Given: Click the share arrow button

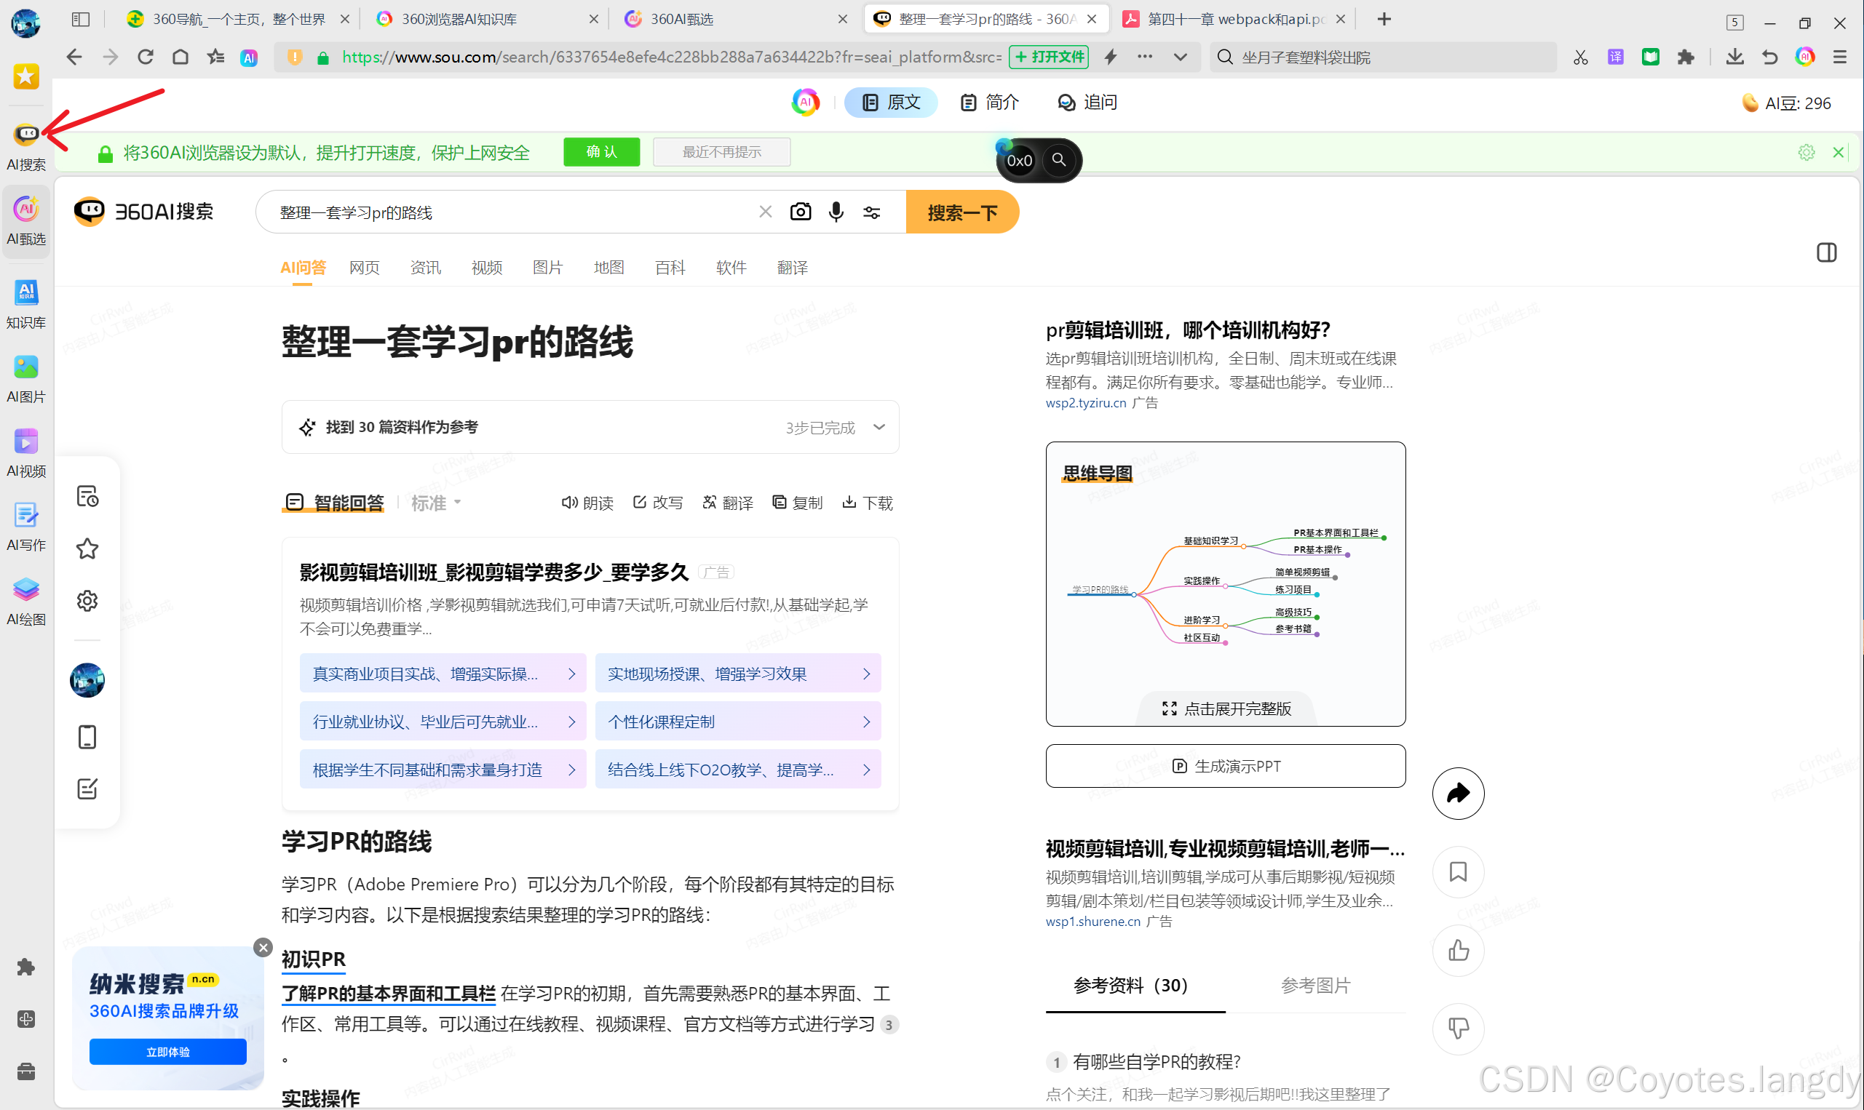Looking at the screenshot, I should 1458,793.
